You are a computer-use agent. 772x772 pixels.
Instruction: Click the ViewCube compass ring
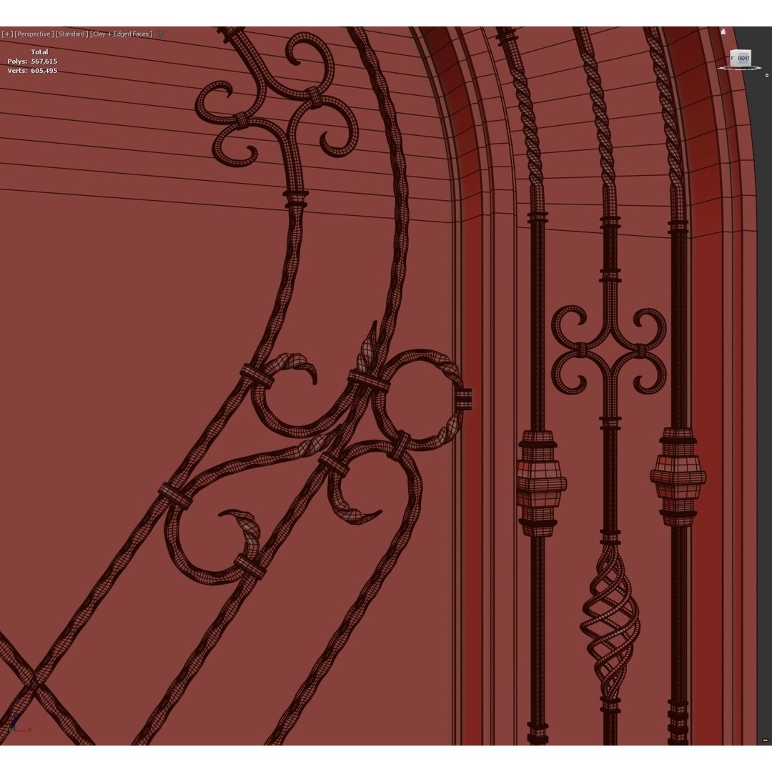pyautogui.click(x=741, y=69)
